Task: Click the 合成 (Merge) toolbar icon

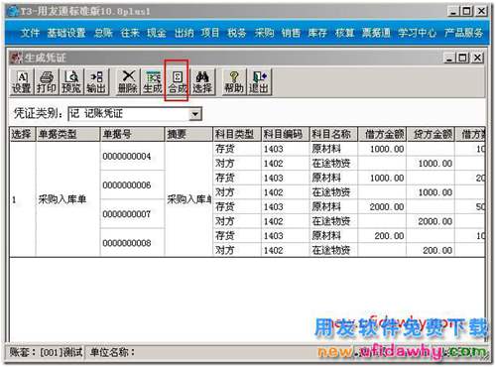Action: pos(178,81)
